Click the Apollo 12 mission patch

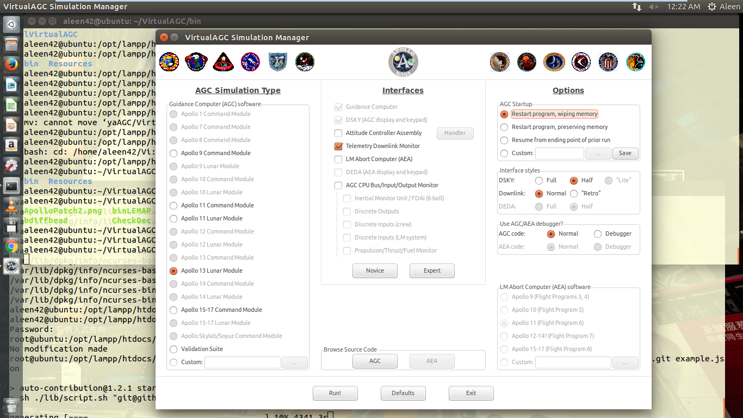click(x=500, y=62)
